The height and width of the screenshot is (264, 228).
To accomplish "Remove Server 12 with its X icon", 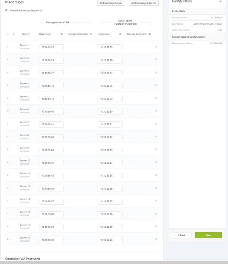I will (x=156, y=188).
